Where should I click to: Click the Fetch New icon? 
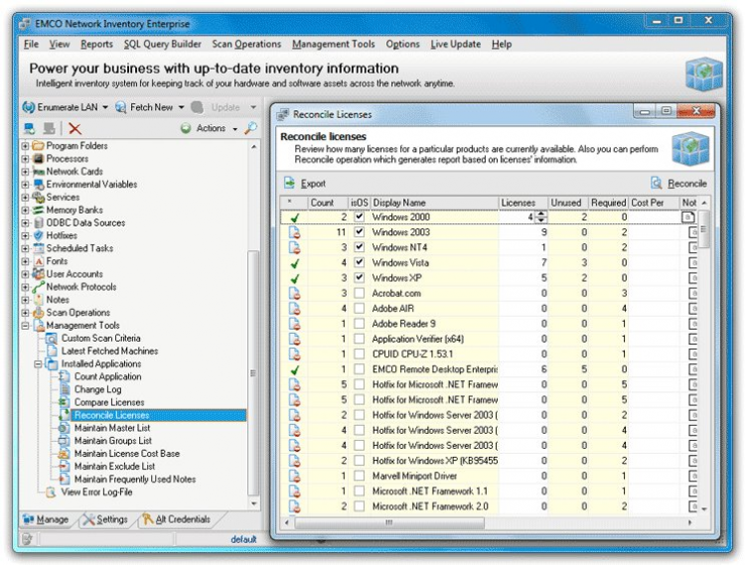pyautogui.click(x=120, y=107)
